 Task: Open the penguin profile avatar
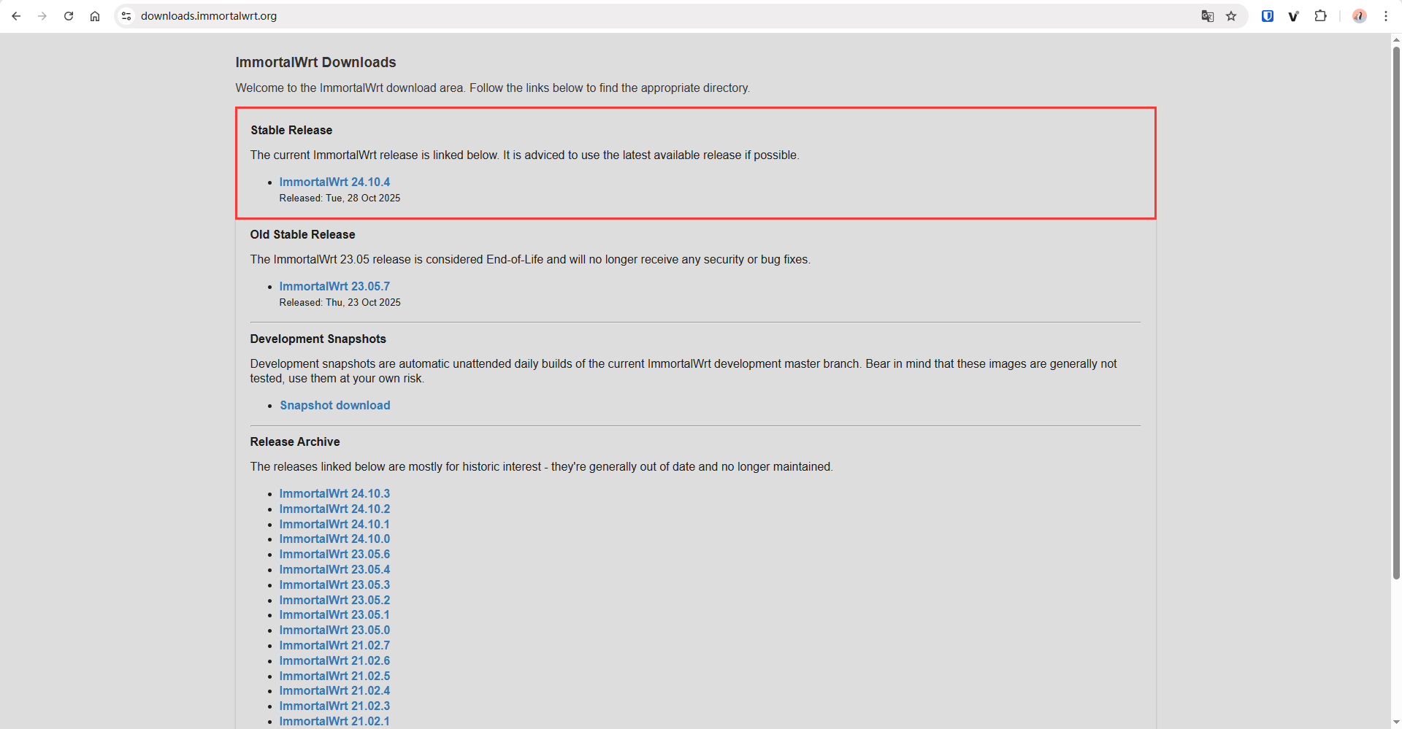[x=1359, y=16]
